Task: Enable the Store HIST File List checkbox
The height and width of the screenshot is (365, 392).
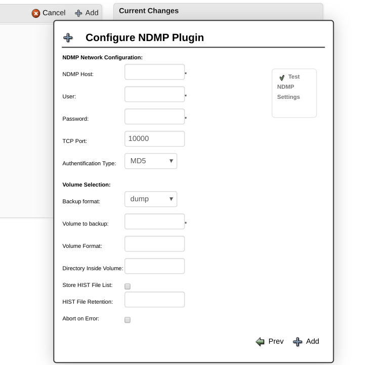Action: (127, 286)
